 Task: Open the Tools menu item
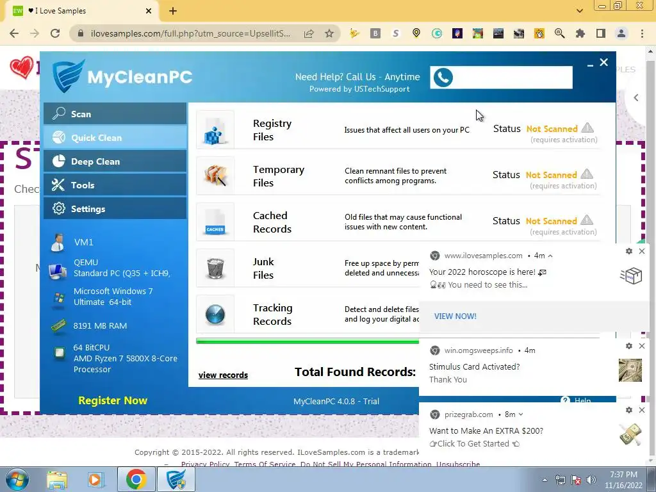(115, 185)
